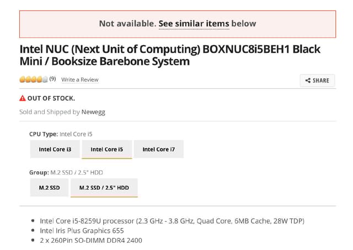Click the first gold rating egg
Viewport: 353px width, 250px height.
[23, 79]
